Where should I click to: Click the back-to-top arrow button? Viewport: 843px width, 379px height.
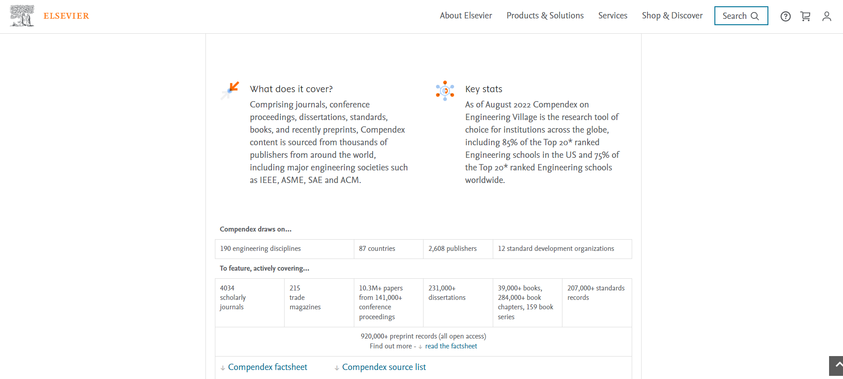(836, 366)
